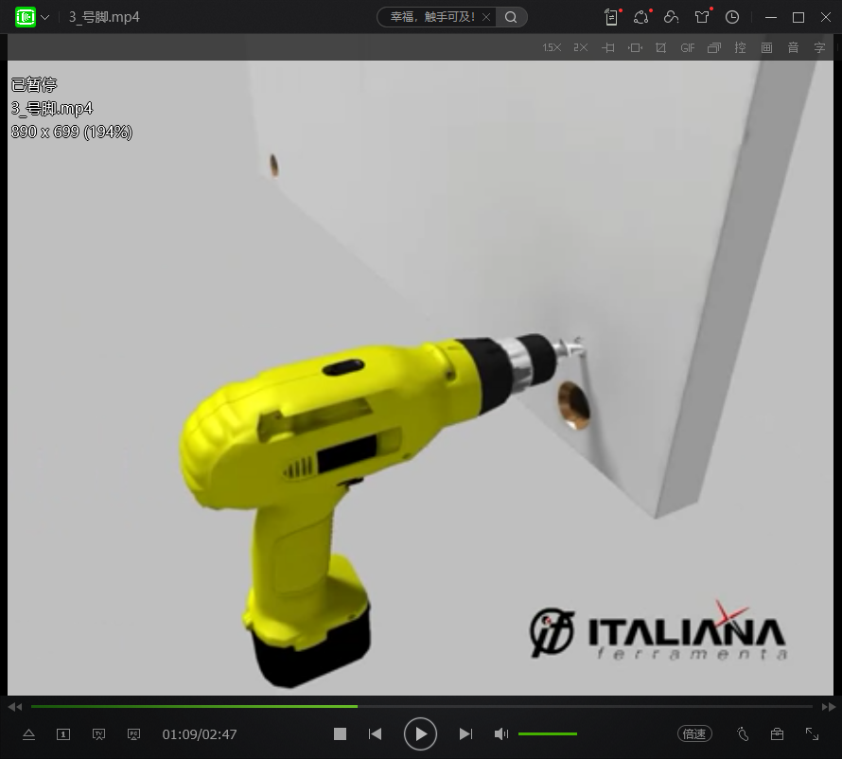Click the 01:09/02:47 time display
This screenshot has height=759, width=842.
click(x=200, y=734)
